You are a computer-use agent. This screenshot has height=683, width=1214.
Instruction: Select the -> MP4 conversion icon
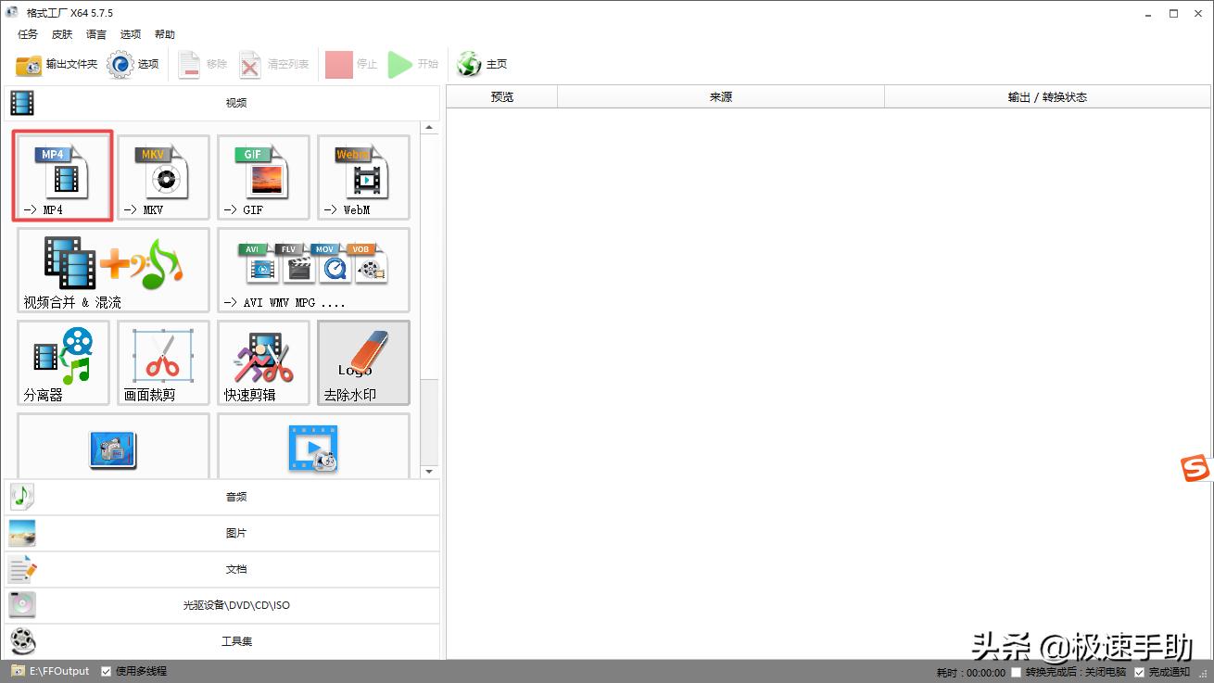(x=63, y=176)
